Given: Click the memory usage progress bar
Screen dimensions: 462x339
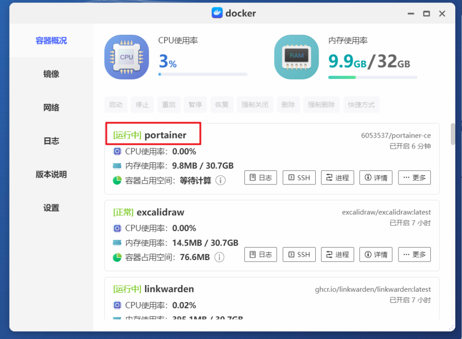Looking at the screenshot, I should click(372, 77).
